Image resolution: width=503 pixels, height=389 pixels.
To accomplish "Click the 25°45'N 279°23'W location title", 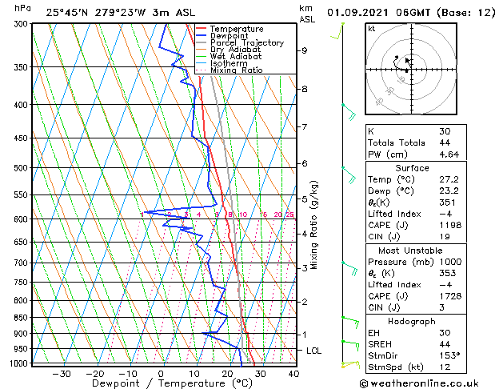I will (96, 13).
